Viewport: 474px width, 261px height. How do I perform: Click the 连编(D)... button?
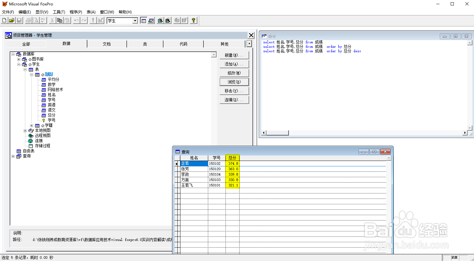(234, 100)
